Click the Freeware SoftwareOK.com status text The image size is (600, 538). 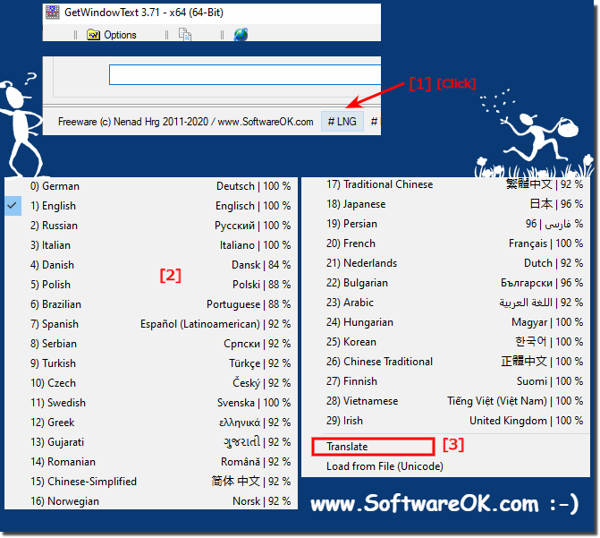click(186, 122)
